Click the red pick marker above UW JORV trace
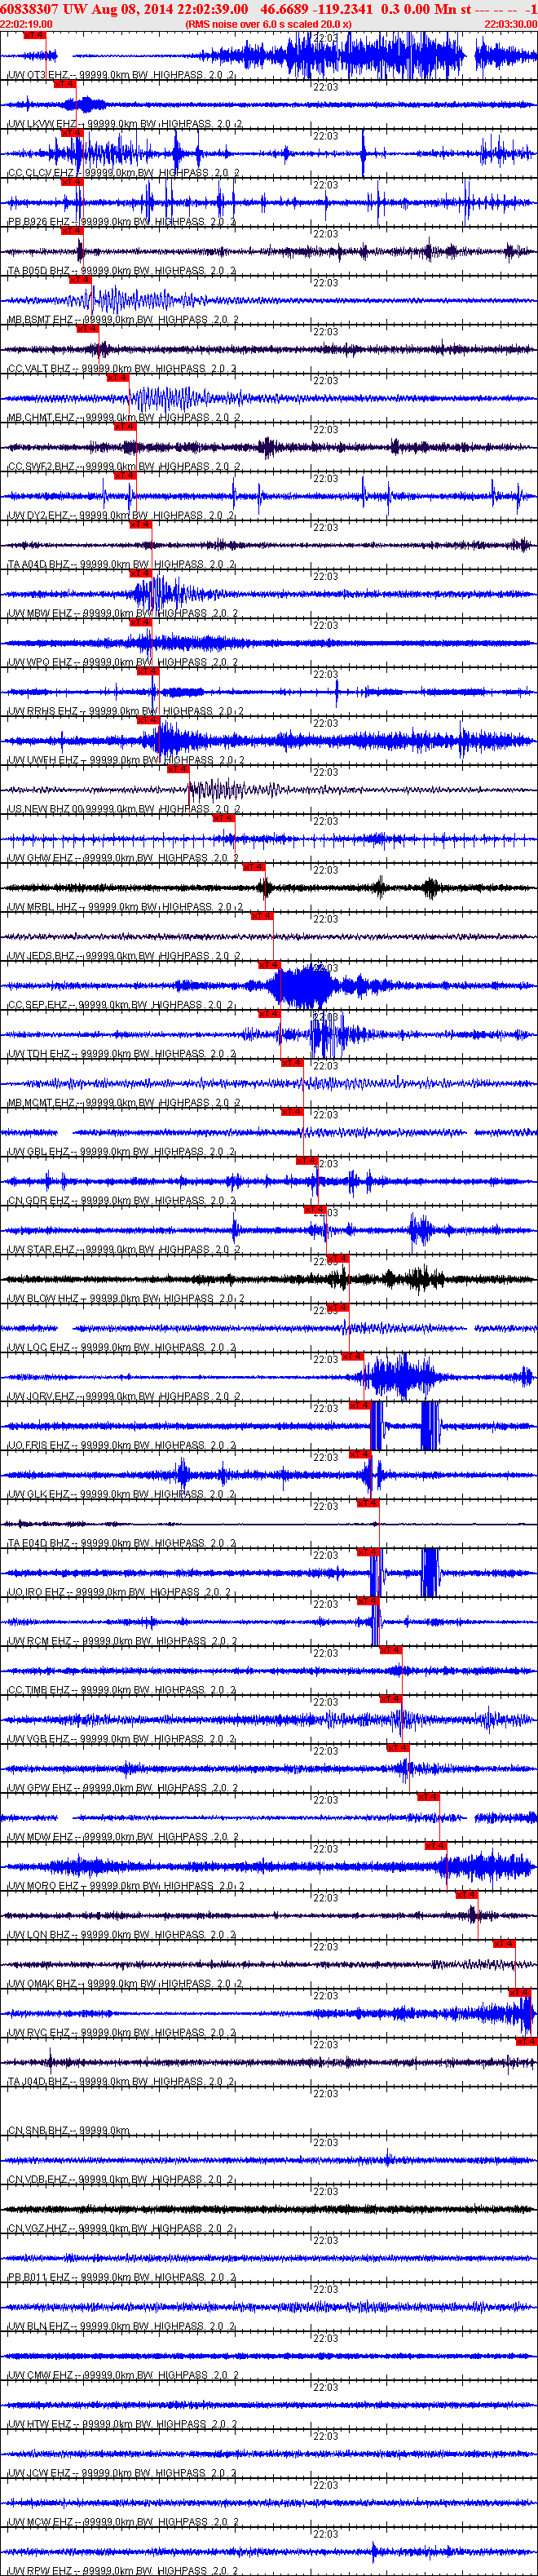Screen dimensions: 538x2576 (x=352, y=1356)
